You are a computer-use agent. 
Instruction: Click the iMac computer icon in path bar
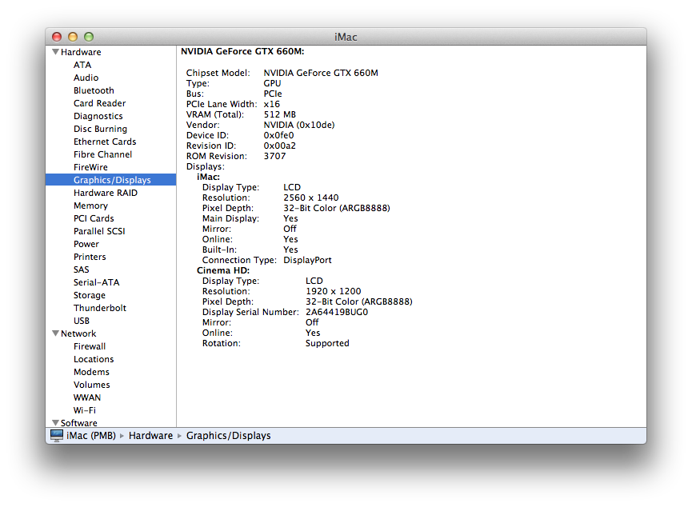(x=57, y=436)
